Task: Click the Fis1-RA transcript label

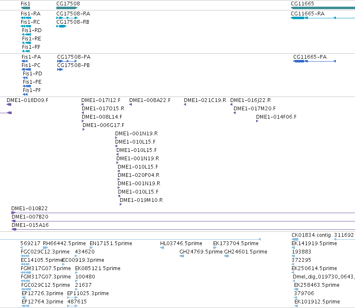Action: [30, 14]
